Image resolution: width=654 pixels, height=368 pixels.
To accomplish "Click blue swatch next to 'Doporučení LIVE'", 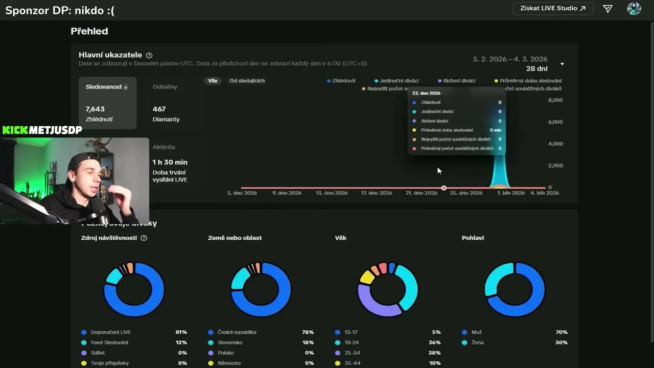I will [84, 332].
